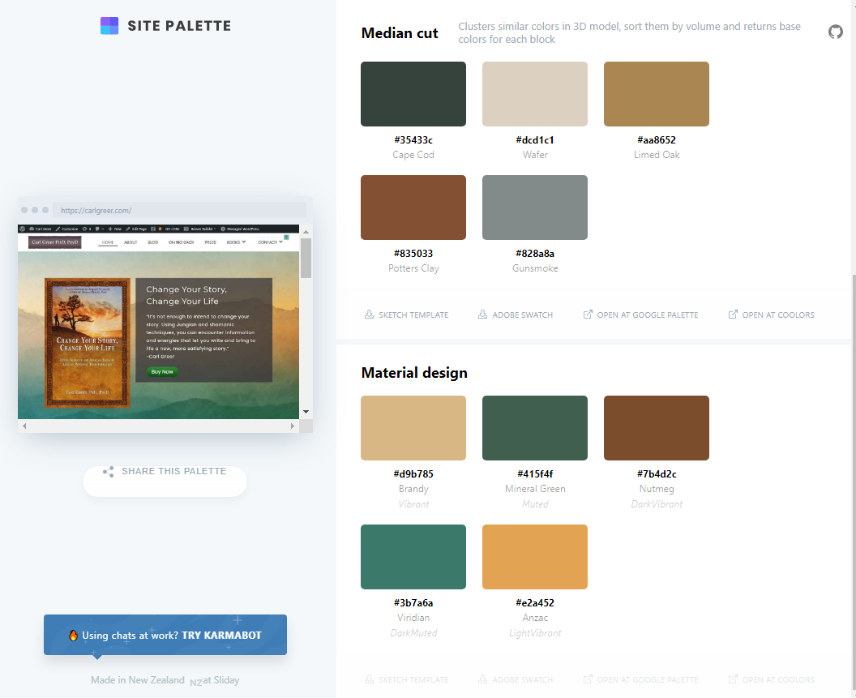Open the Try Karmabot promo banner

[x=165, y=635]
